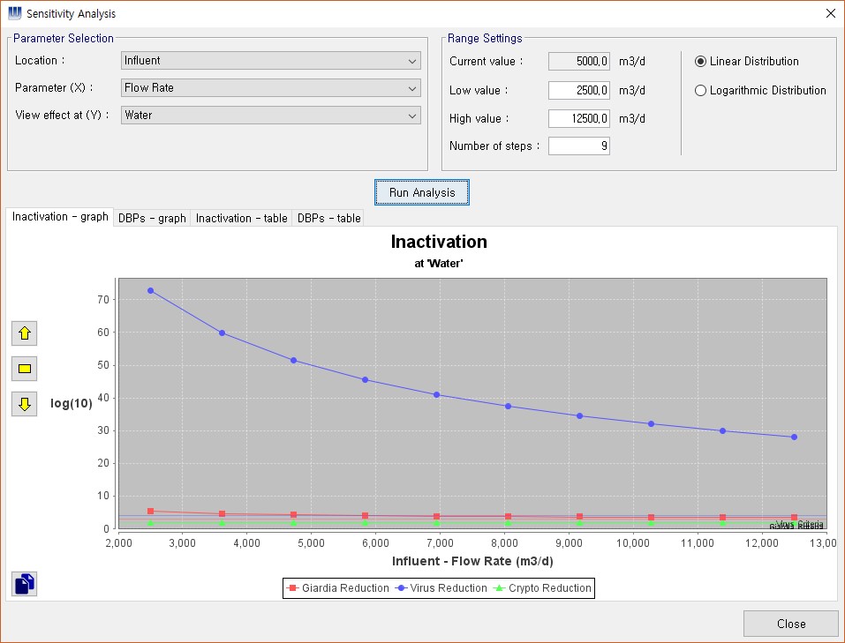Click the yellow down arrow icon

pos(24,404)
